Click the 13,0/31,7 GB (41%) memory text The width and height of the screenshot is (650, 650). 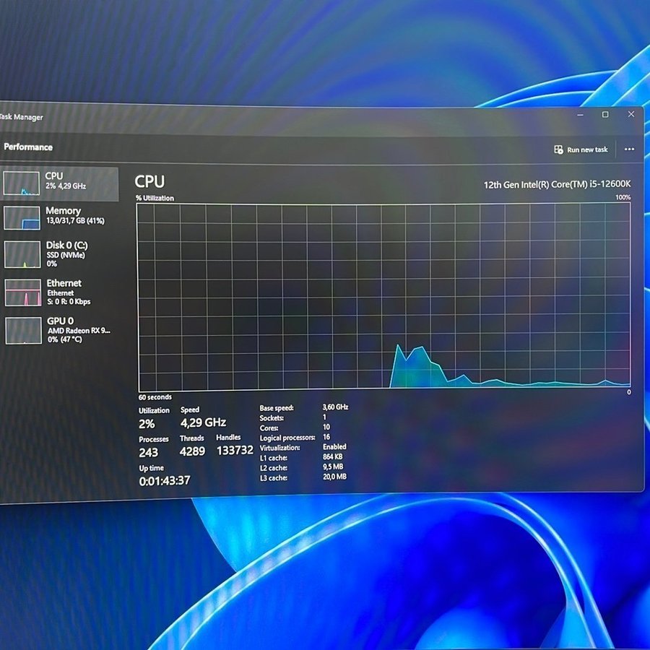[x=75, y=220]
